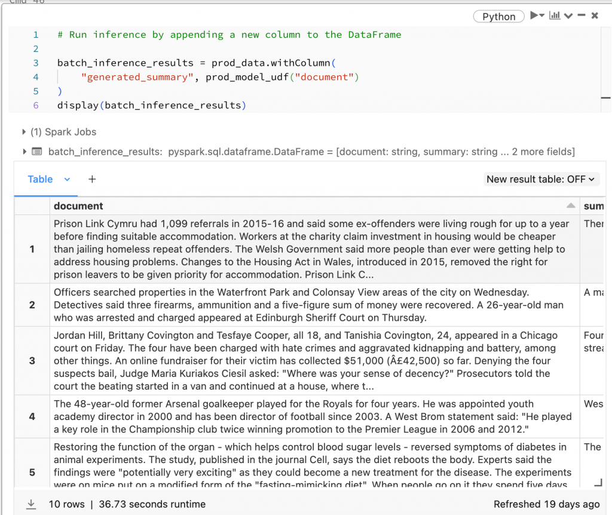This screenshot has height=515, width=612.
Task: Click the 10 rows status text
Action: click(66, 504)
